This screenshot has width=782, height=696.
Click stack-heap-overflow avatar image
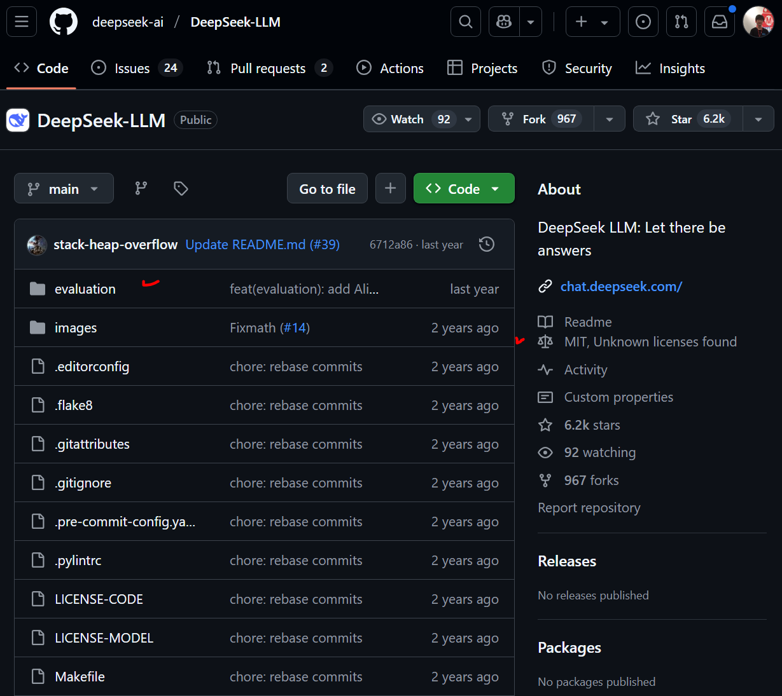coord(37,245)
